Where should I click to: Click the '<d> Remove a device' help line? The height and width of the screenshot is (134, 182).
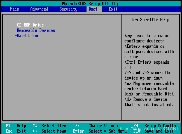pos(146,99)
